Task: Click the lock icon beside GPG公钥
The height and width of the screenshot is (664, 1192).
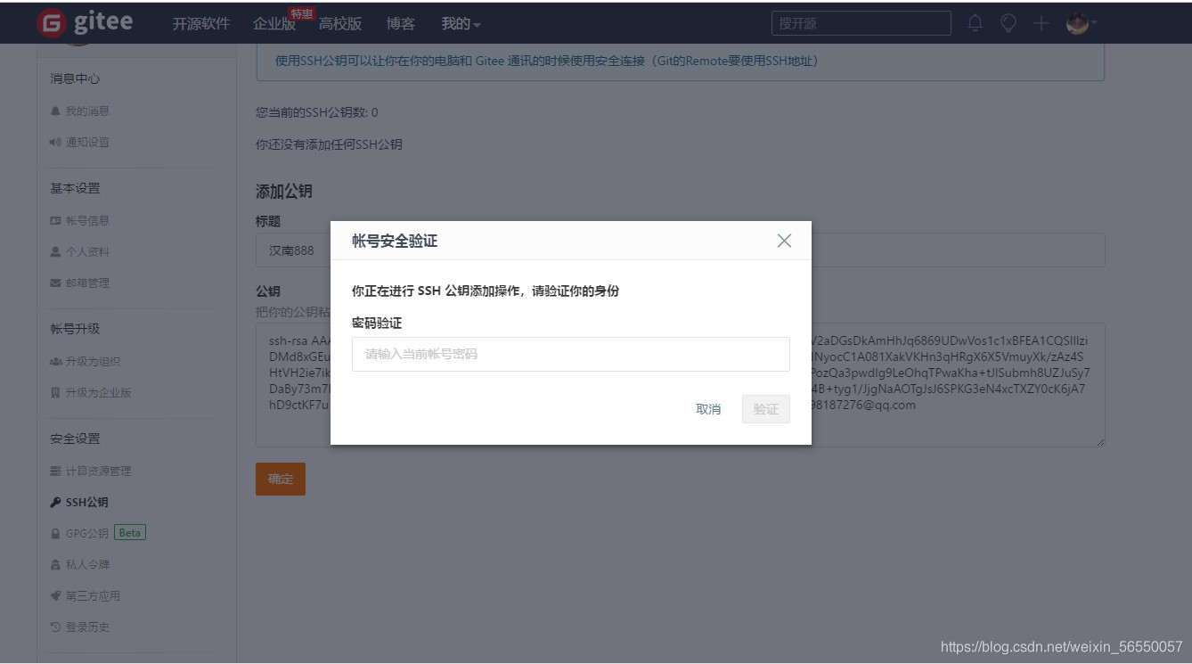Action: pyautogui.click(x=55, y=533)
